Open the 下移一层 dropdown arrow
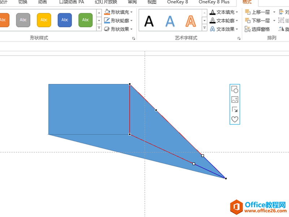 (274, 21)
